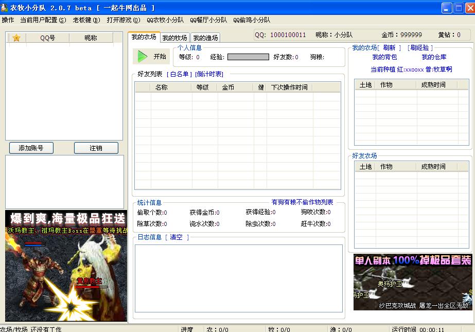Open the 当前用户配置(S) menu
Viewport: 475px width, 332px height.
pyautogui.click(x=43, y=20)
